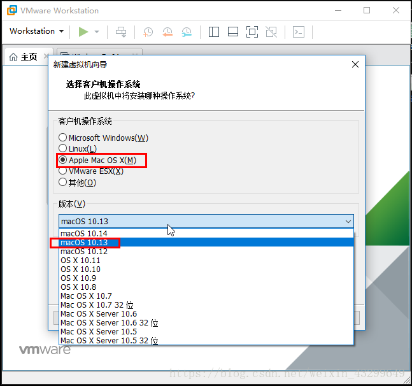Enter full screen mode icon
Viewport: 412px width, 386px height.
[x=252, y=32]
